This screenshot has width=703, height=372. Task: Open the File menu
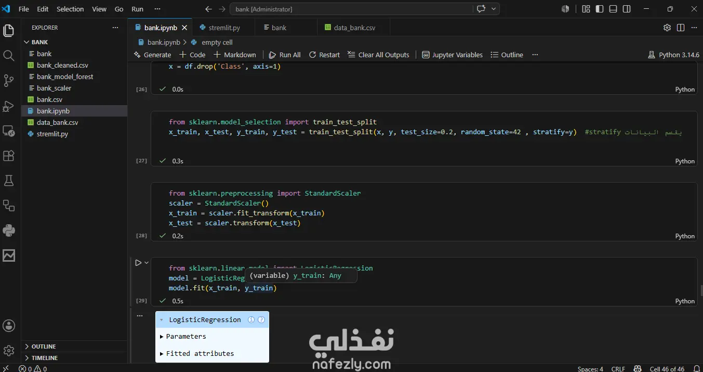click(23, 9)
